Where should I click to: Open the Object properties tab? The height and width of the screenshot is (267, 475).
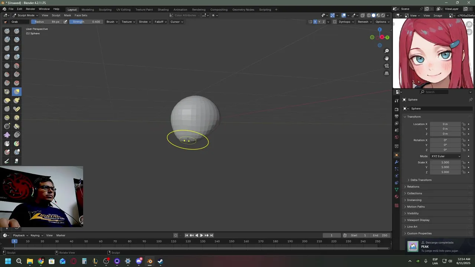[x=396, y=155]
